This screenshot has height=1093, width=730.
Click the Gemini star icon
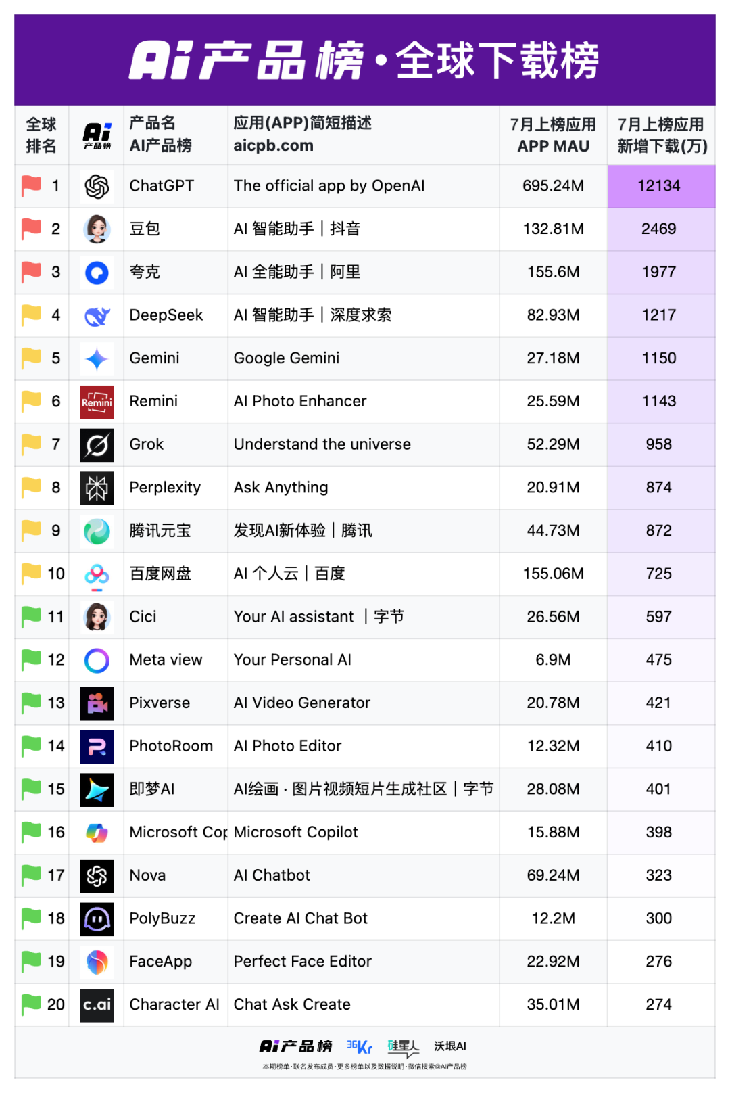pyautogui.click(x=97, y=358)
